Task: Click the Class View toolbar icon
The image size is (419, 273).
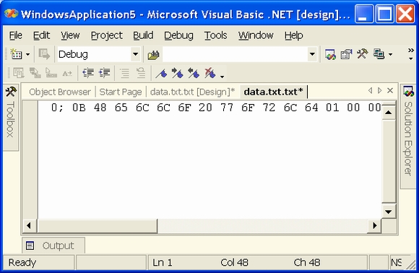Action: (x=379, y=54)
